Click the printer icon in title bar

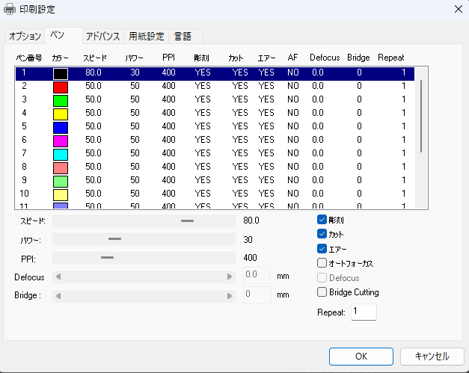[x=9, y=8]
